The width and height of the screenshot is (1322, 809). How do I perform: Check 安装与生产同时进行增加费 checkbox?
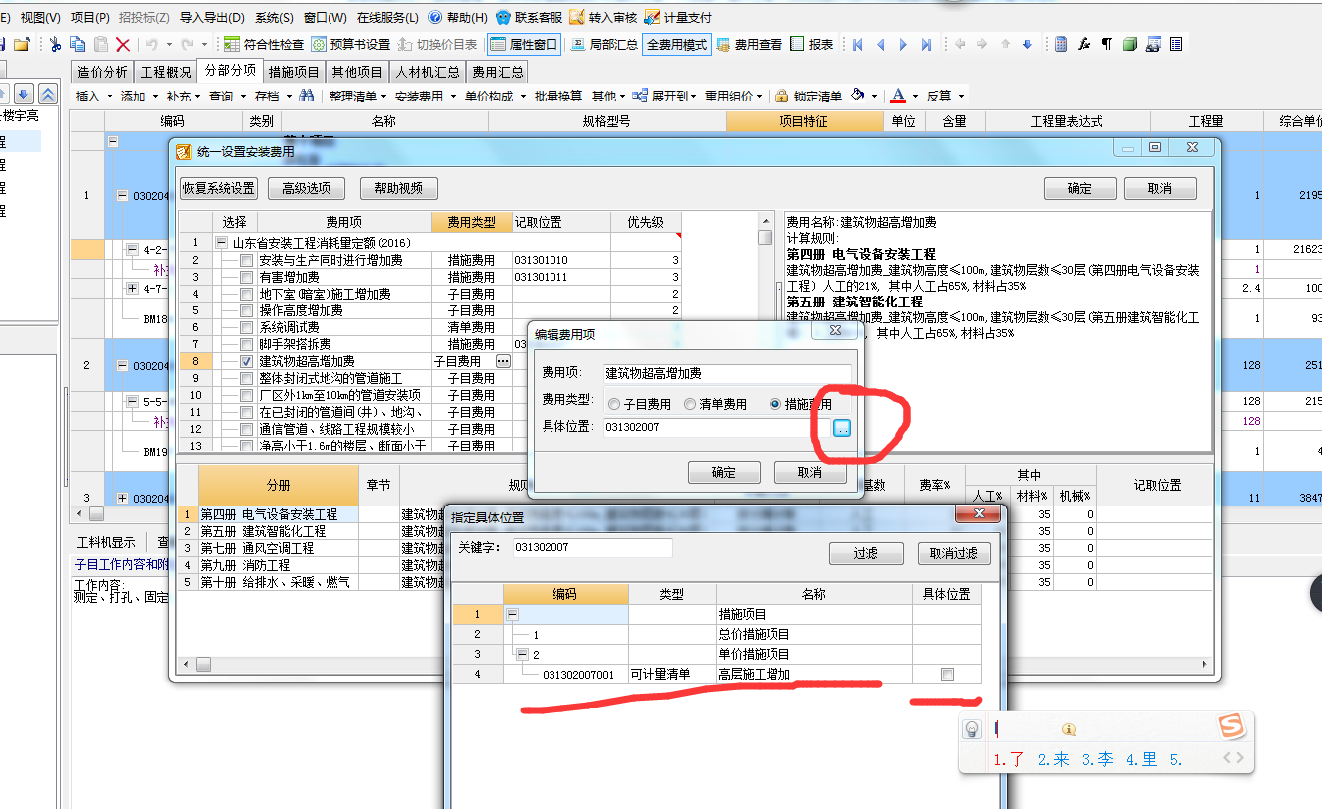247,260
